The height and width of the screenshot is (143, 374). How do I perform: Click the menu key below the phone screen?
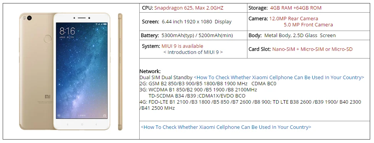pos(67,124)
